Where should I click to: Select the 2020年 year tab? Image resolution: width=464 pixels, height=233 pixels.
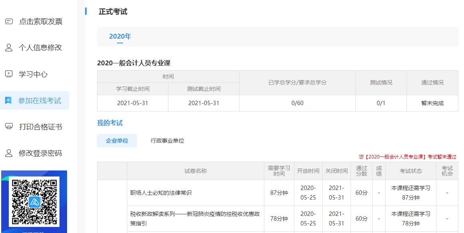[x=120, y=36]
